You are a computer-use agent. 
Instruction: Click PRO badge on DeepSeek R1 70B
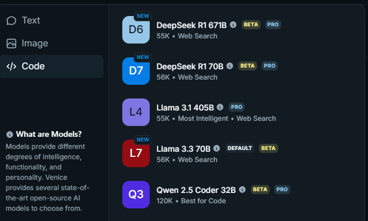[270, 66]
